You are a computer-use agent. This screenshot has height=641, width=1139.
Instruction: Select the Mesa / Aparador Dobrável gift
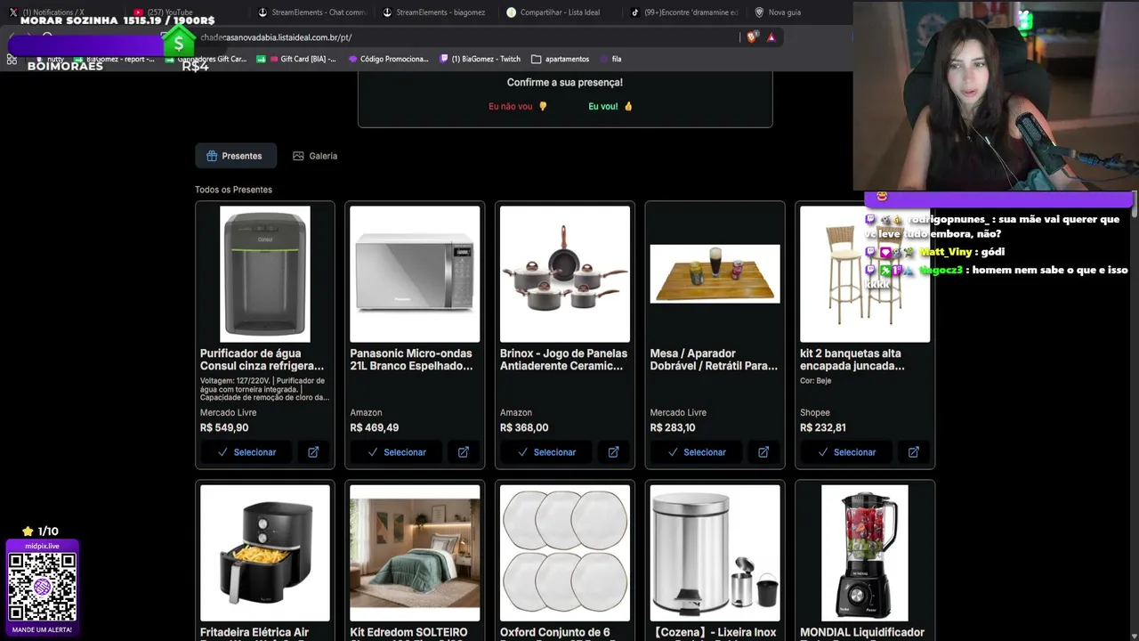[697, 452]
